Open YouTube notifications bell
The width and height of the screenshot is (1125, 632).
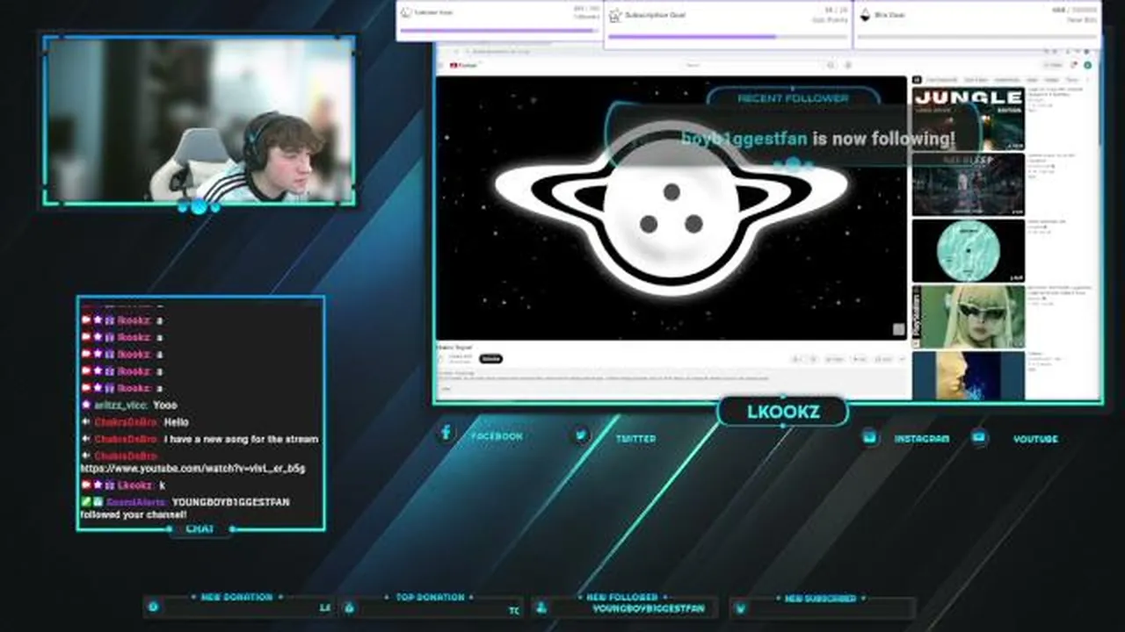(1072, 65)
